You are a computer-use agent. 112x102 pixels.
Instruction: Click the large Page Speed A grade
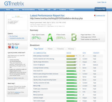tap(50, 37)
